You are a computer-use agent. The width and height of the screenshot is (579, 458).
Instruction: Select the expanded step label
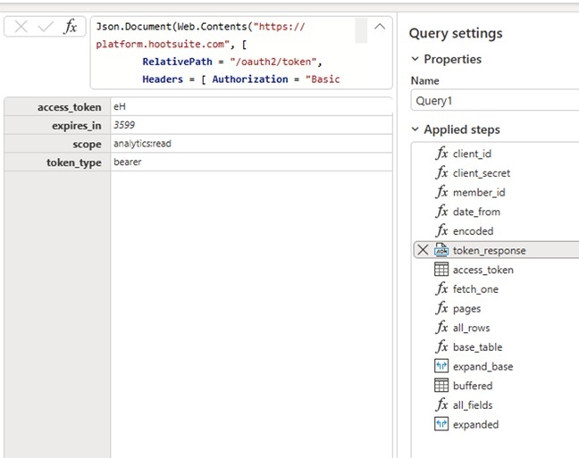tap(475, 424)
